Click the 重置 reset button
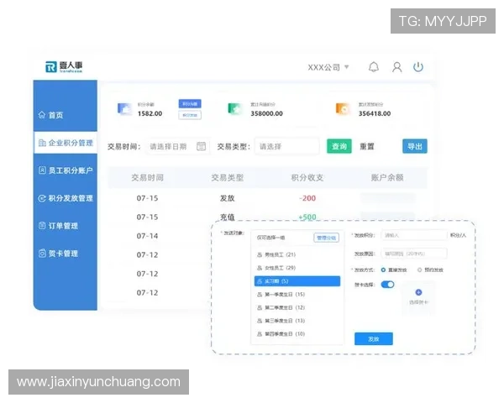 point(367,147)
